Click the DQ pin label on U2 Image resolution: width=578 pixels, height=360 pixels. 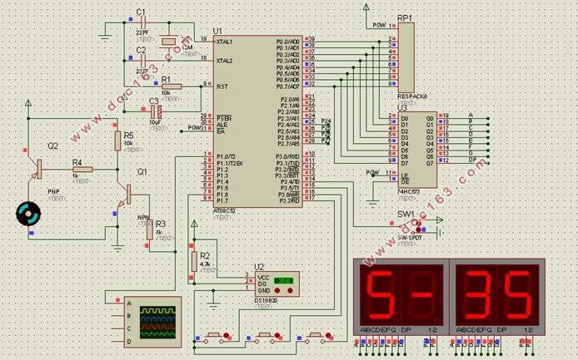click(x=262, y=284)
